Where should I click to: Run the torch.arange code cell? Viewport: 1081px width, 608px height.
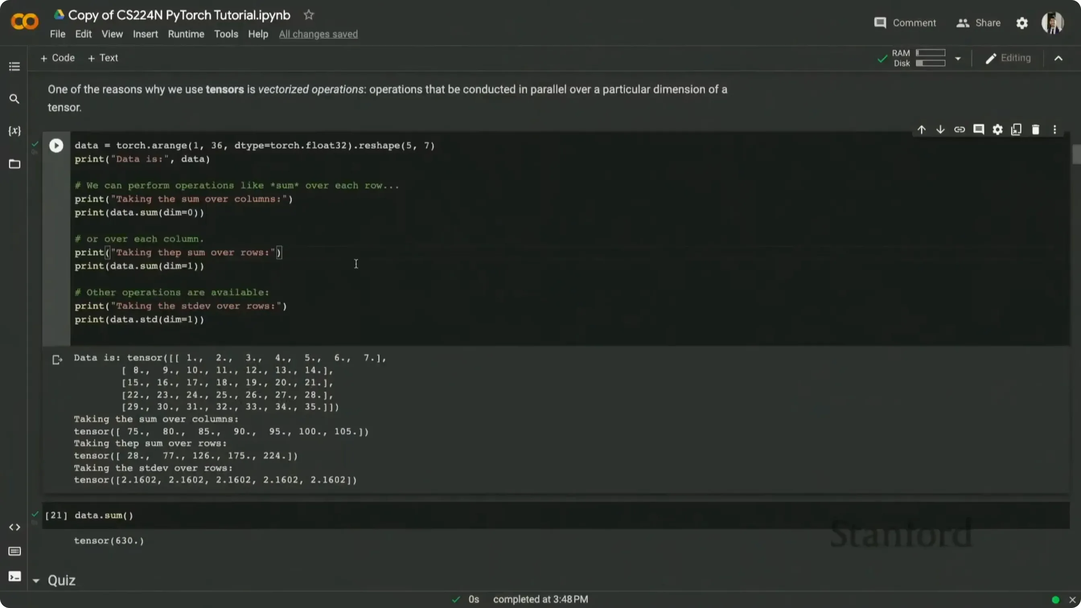[x=56, y=146]
